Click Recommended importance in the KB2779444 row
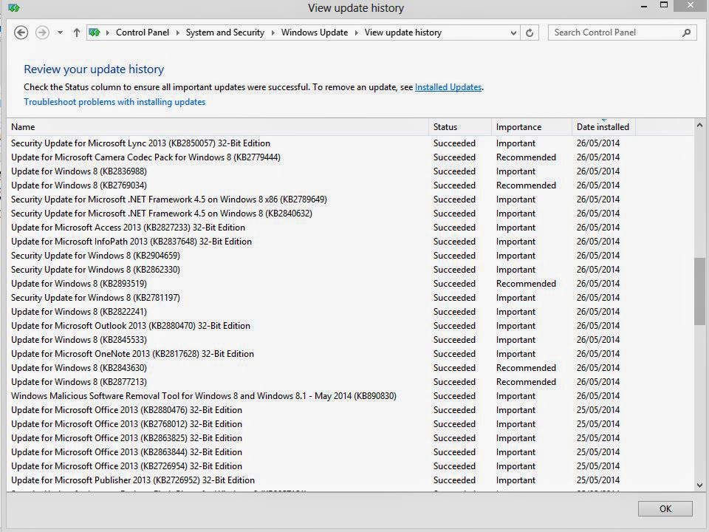The width and height of the screenshot is (709, 532). pyautogui.click(x=526, y=157)
